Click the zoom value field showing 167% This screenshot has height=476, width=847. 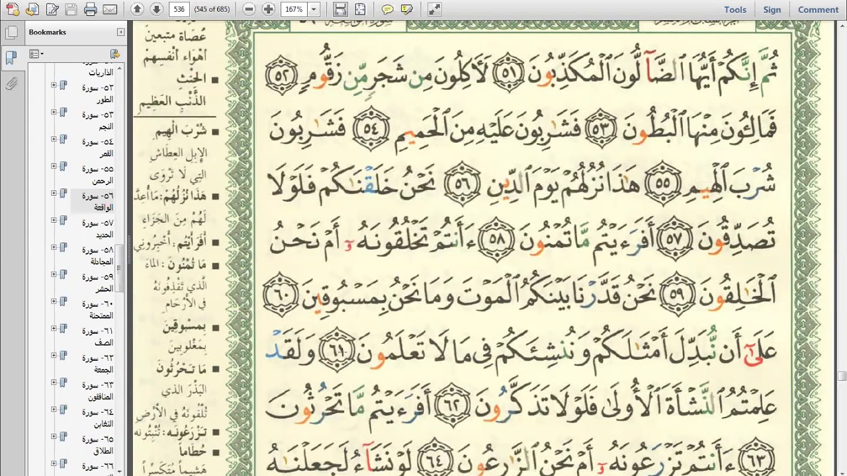294,9
